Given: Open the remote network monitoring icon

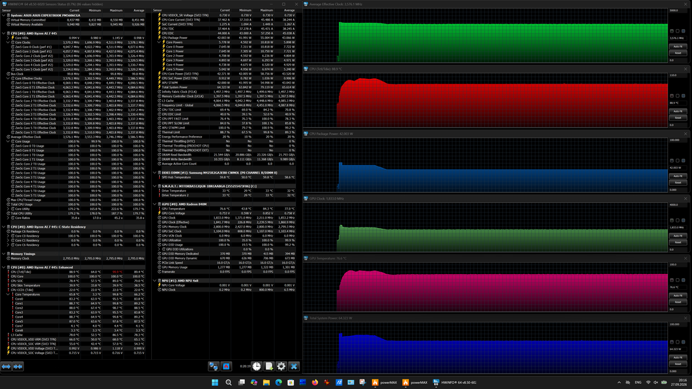Looking at the screenshot, I should coord(214,366).
